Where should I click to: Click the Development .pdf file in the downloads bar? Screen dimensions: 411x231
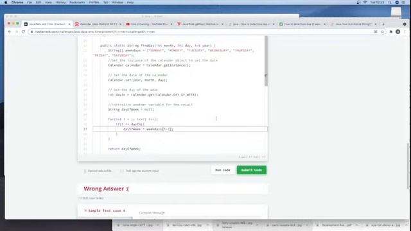click(337, 225)
